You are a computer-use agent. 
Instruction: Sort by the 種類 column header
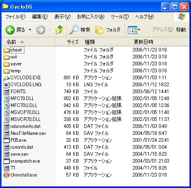coord(105,42)
